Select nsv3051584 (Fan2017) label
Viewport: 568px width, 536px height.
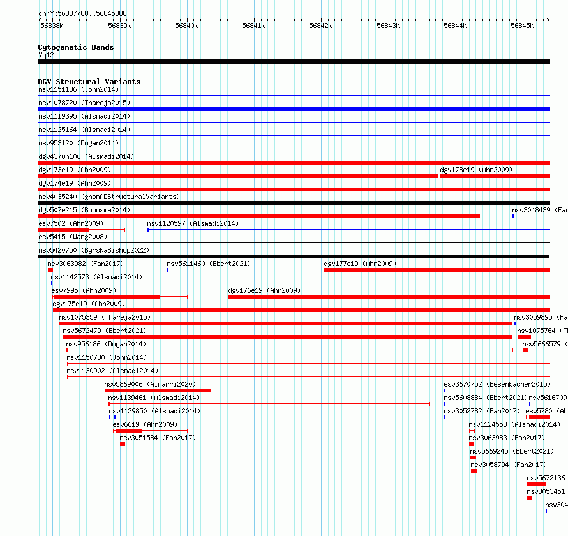(x=158, y=438)
